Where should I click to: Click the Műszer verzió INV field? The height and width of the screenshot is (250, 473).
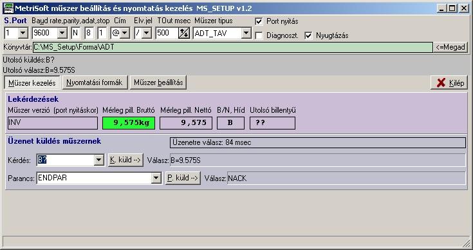(x=53, y=123)
